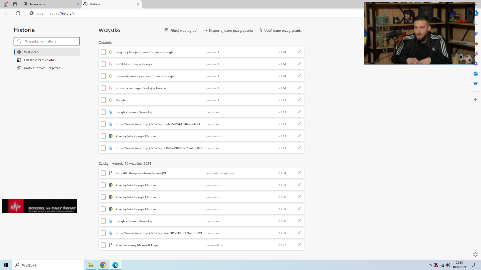The image size is (481, 270).
Task: Click the Wyszukaj w: historia search field
Action: point(50,41)
